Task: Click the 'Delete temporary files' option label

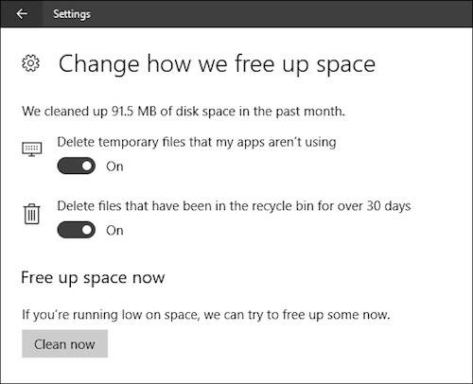Action: (x=197, y=142)
